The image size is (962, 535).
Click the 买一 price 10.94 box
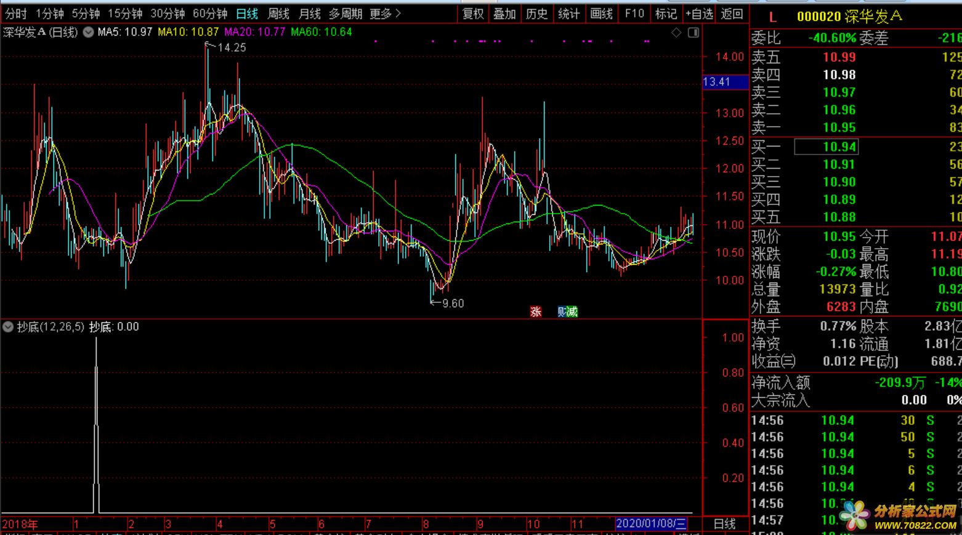tap(826, 147)
